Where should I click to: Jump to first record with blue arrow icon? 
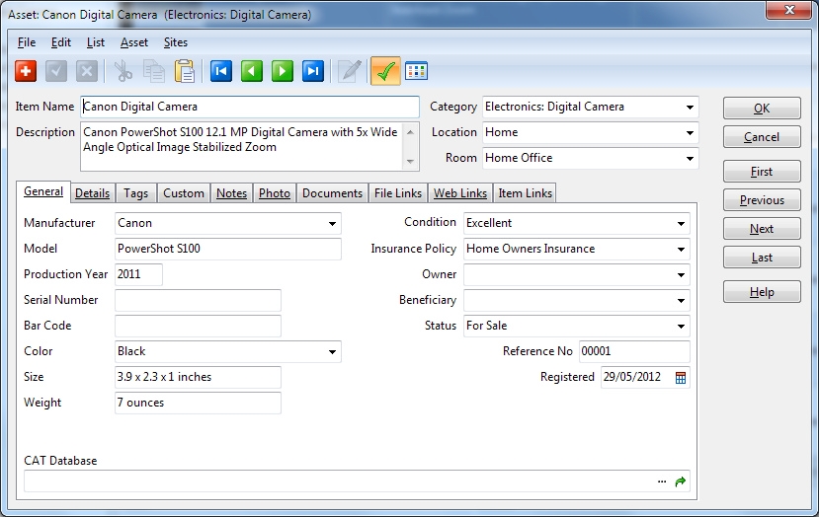tap(221, 71)
